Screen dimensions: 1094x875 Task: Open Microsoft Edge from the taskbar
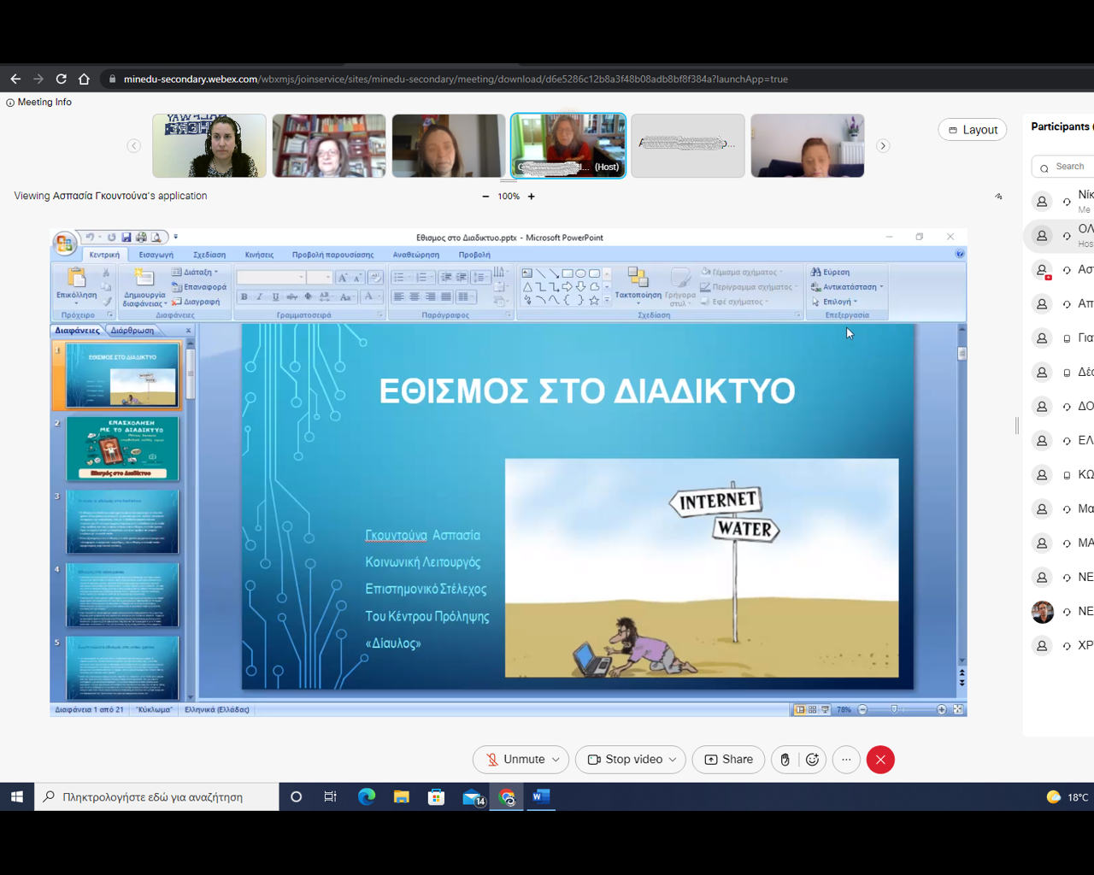coord(367,797)
